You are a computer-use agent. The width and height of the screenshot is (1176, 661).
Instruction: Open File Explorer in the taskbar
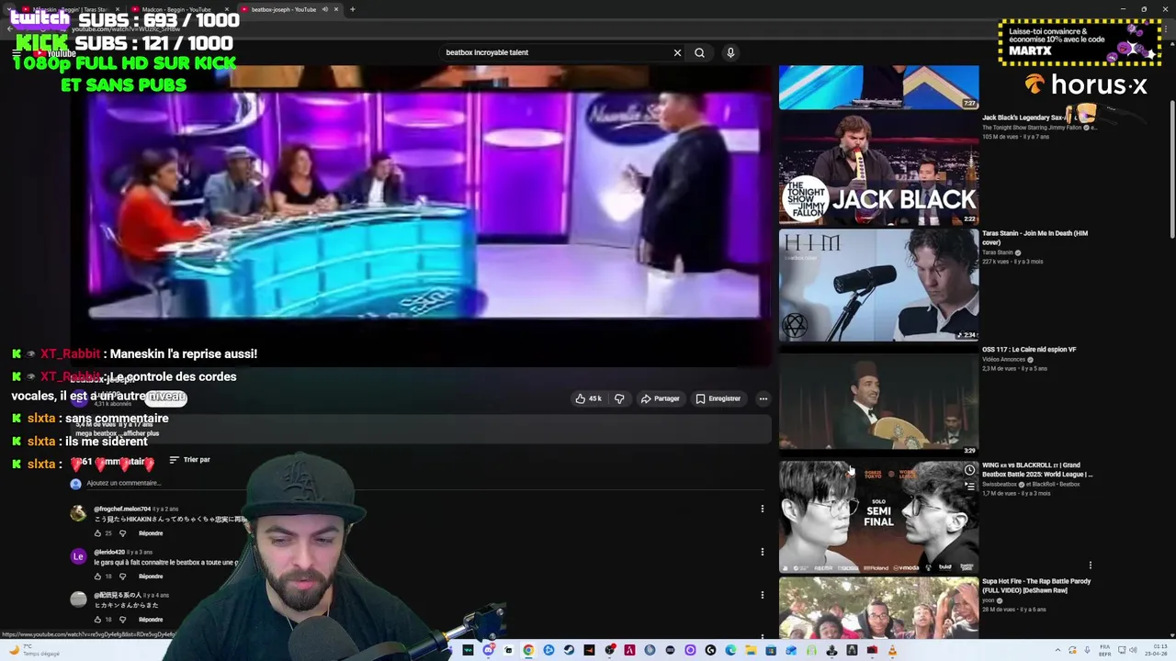(751, 650)
